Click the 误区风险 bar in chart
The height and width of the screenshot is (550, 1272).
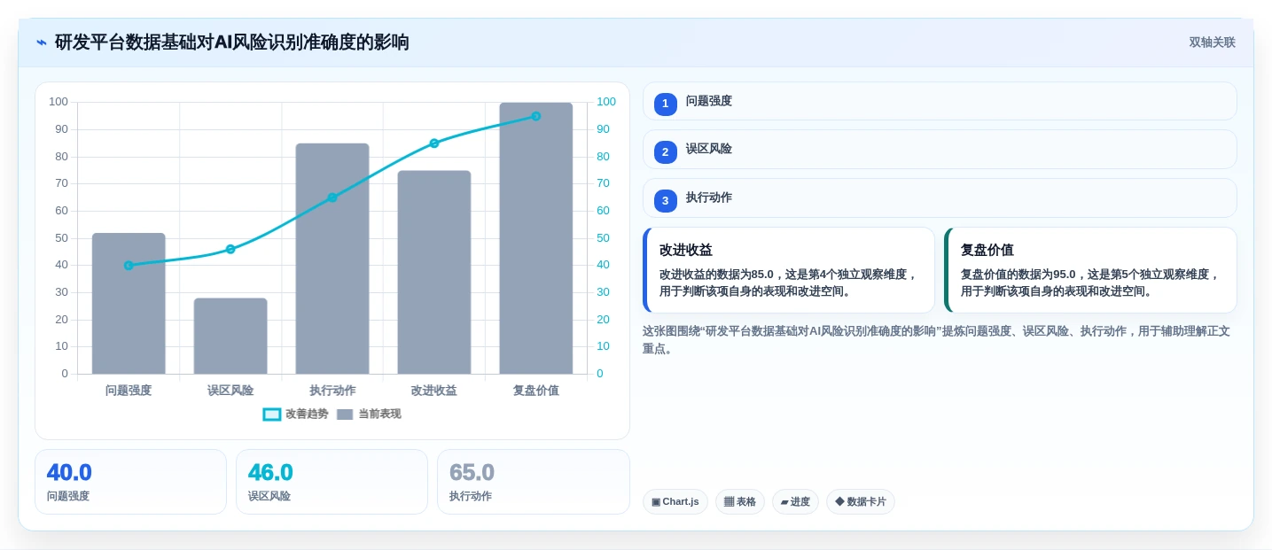[x=230, y=336]
